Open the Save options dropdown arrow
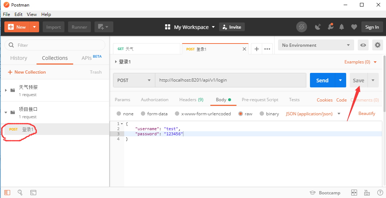 tap(373, 80)
